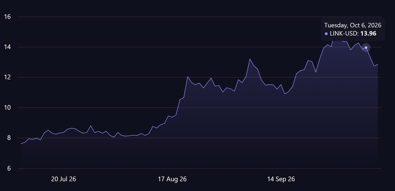Click the y-axis label '12'
The height and width of the screenshot is (191, 395).
point(7,78)
